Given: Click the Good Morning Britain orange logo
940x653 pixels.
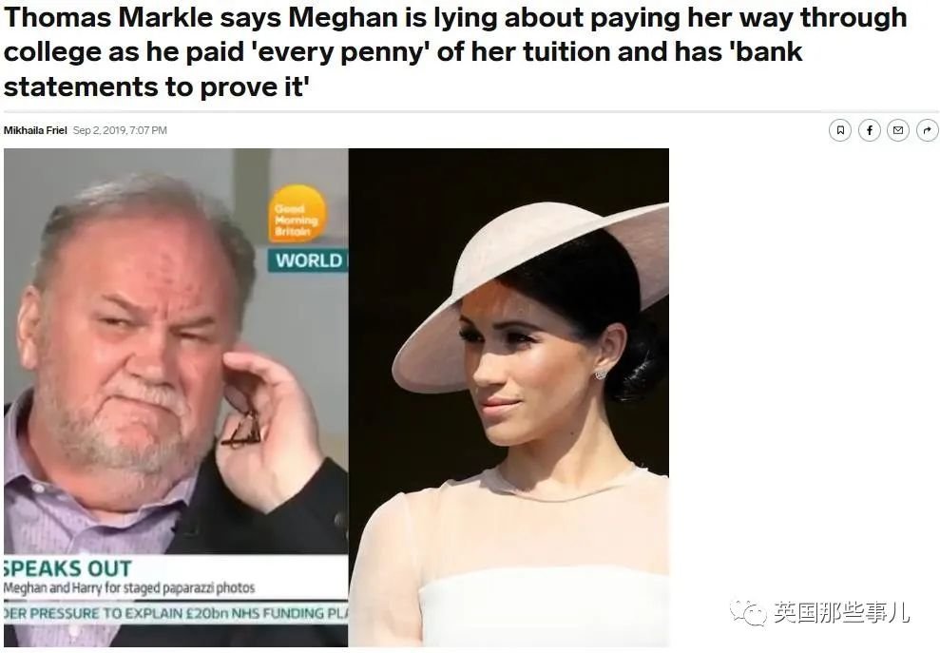Looking at the screenshot, I should [297, 214].
